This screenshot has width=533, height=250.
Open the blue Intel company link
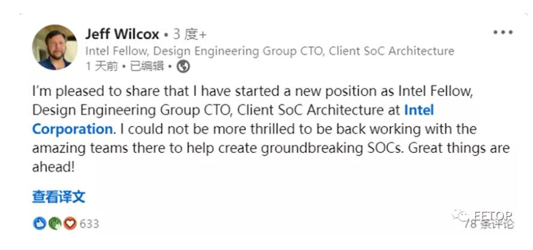[x=419, y=110]
